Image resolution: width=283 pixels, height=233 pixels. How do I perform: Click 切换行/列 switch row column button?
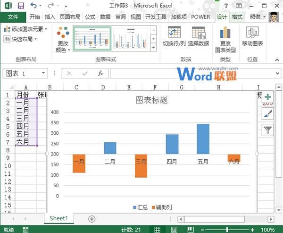pos(174,36)
